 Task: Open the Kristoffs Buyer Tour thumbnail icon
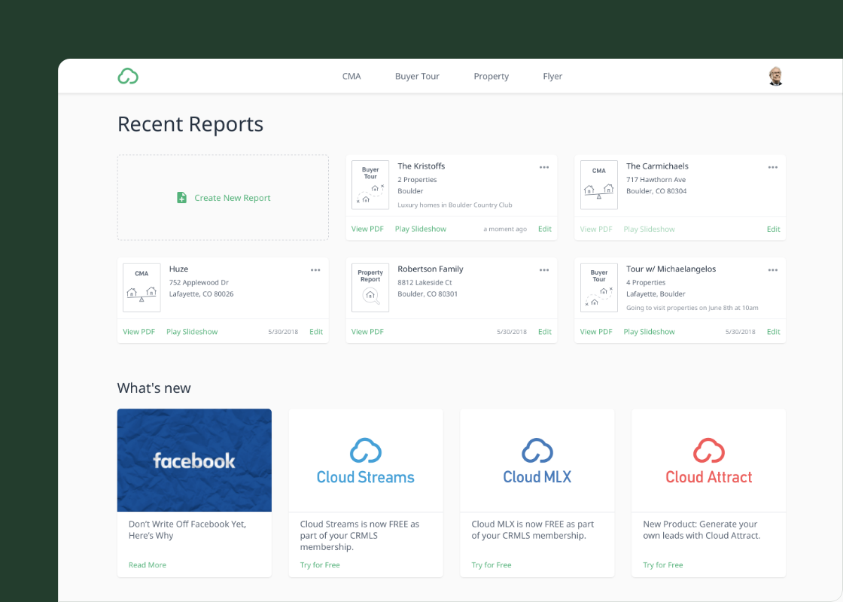370,185
